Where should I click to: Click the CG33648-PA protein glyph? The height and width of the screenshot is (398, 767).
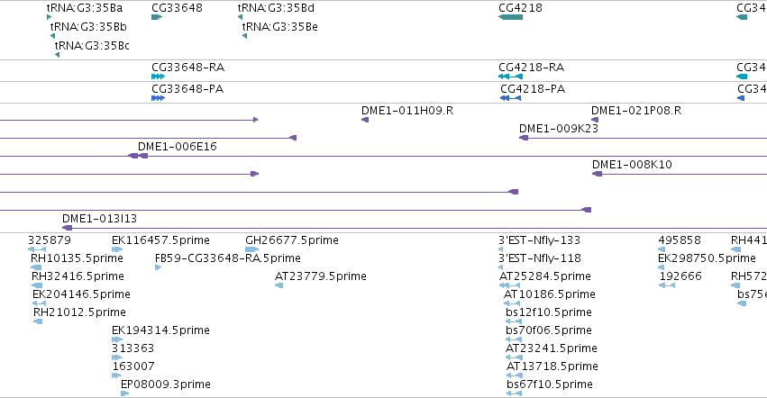pyautogui.click(x=158, y=98)
